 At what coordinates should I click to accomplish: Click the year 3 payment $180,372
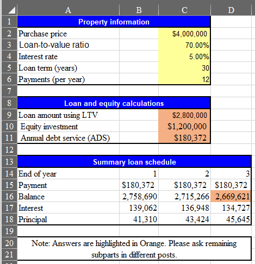point(231,185)
